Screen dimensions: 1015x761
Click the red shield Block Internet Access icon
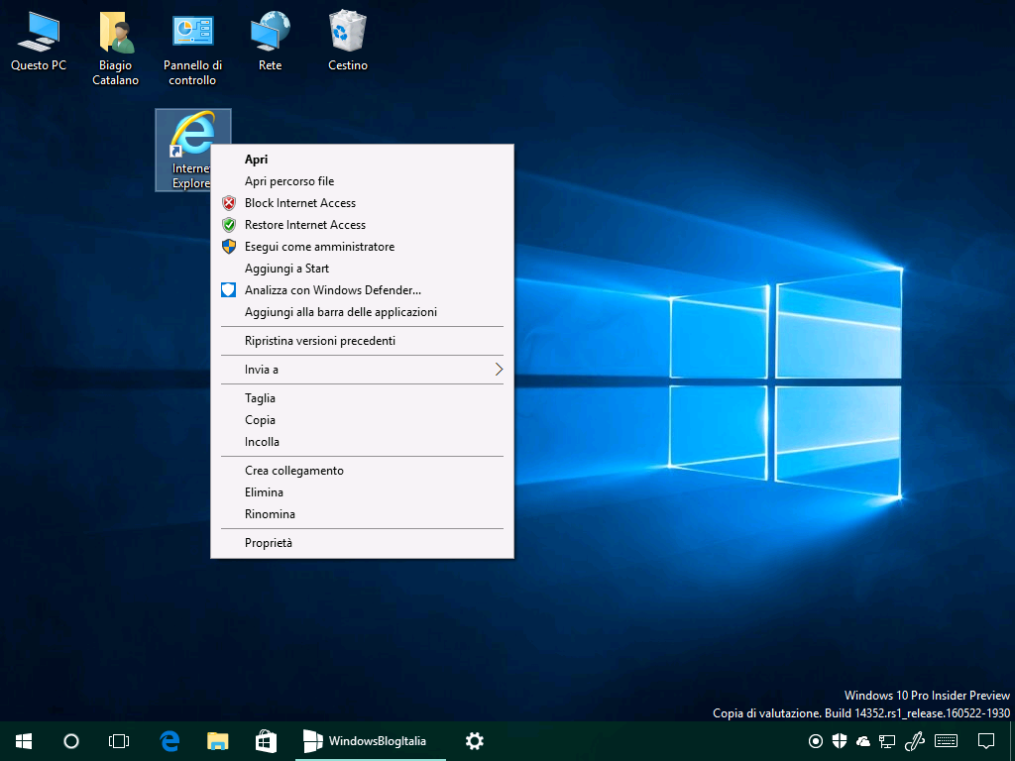(x=229, y=203)
